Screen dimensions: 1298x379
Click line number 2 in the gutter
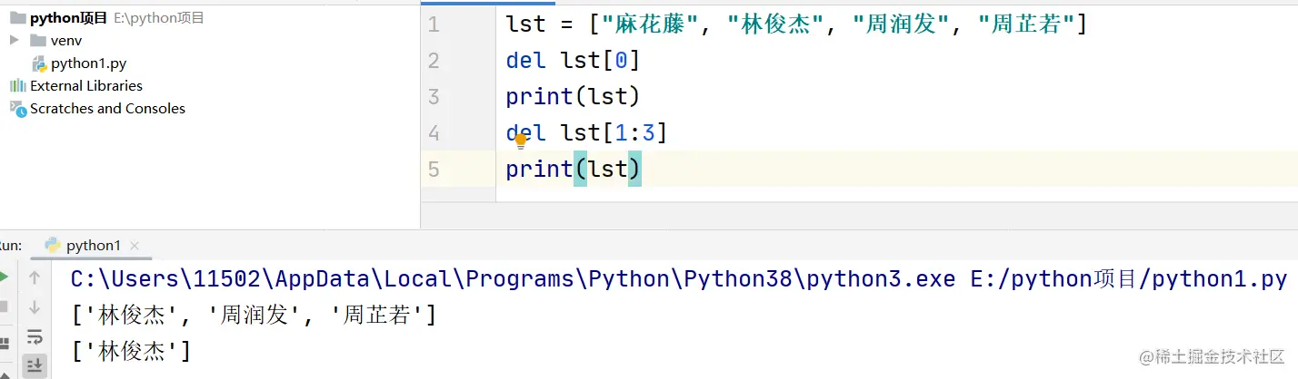point(433,61)
